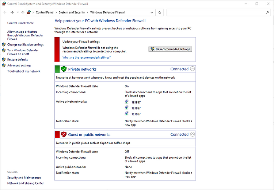Click Use recommended settings button
The height and width of the screenshot is (190, 274).
pos(170,49)
